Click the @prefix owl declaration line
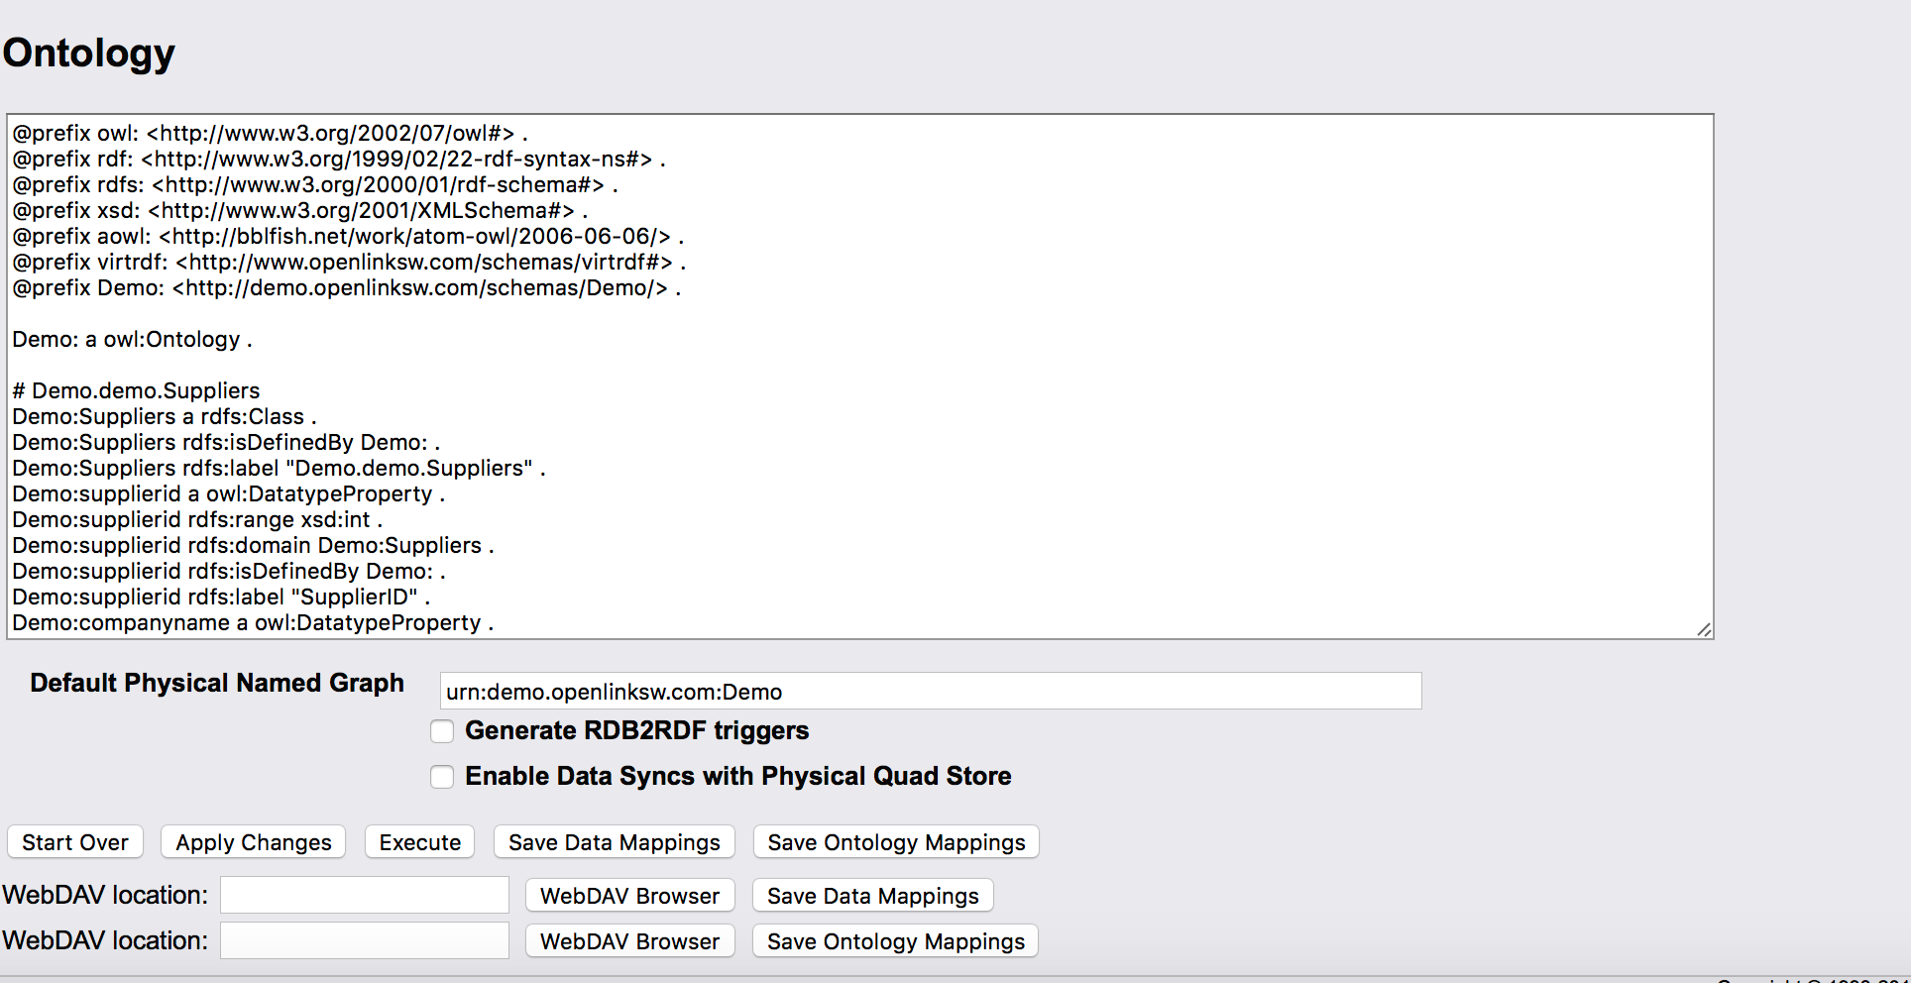Image resolution: width=1911 pixels, height=983 pixels. (270, 133)
